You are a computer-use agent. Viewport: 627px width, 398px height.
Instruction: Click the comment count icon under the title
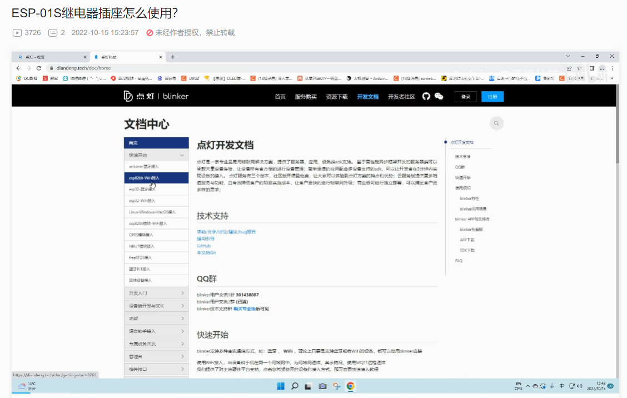pyautogui.click(x=53, y=33)
